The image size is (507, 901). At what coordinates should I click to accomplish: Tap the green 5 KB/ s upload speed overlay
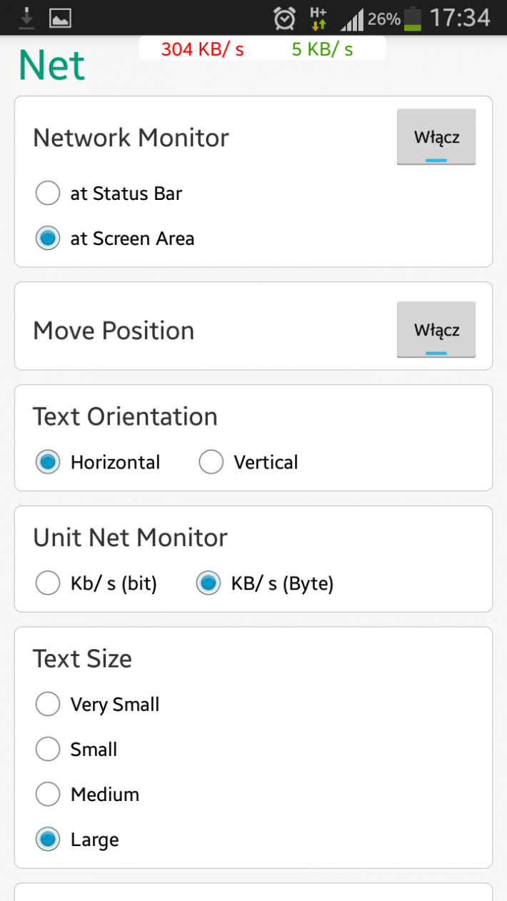(322, 49)
